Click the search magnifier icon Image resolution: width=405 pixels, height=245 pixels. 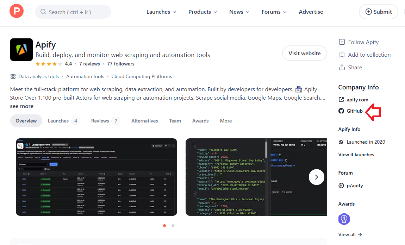pos(43,12)
